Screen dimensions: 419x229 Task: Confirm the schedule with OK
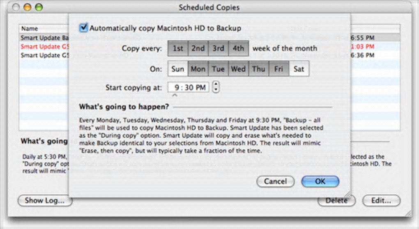(320, 181)
